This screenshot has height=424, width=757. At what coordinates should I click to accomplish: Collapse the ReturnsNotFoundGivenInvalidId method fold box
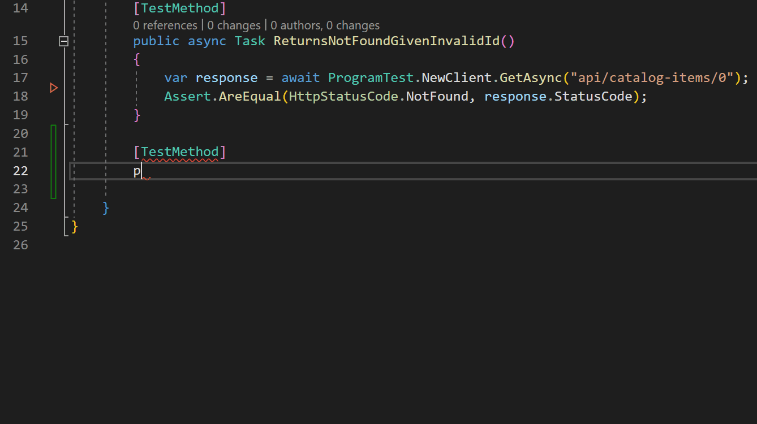point(63,41)
